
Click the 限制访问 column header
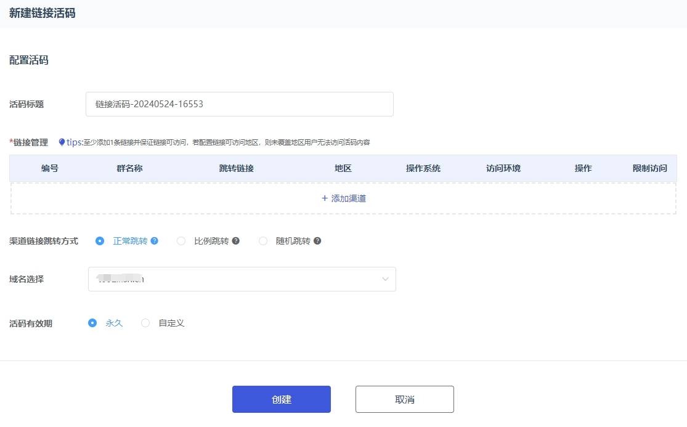[650, 168]
